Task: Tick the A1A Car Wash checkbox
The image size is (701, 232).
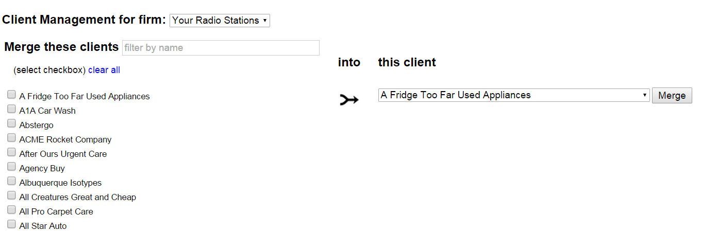Action: point(11,109)
